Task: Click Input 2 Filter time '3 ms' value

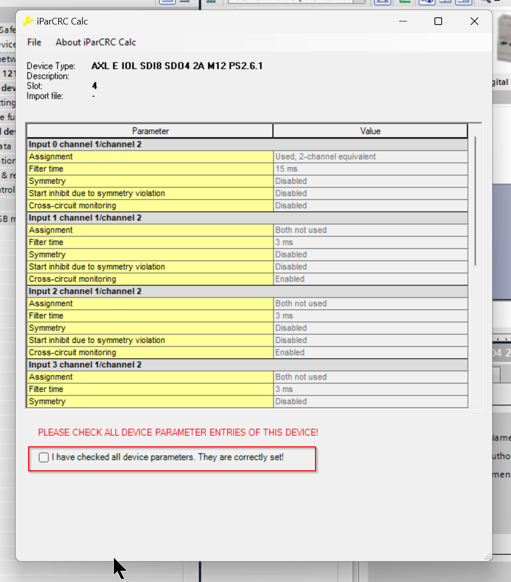Action: coord(370,316)
